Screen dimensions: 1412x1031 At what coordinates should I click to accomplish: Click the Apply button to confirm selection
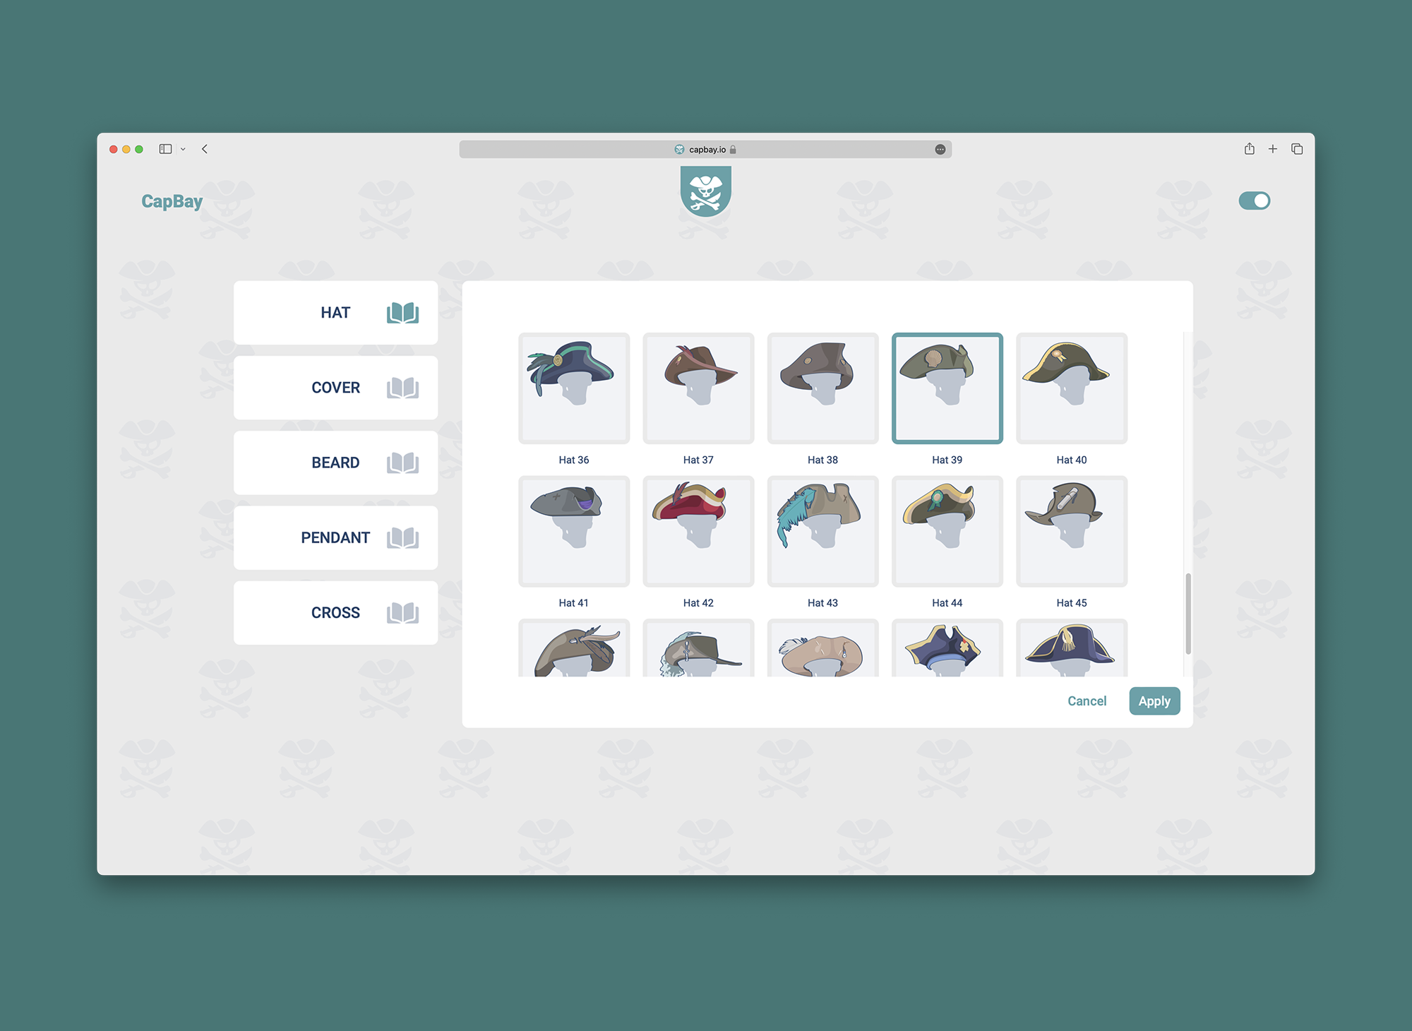click(1154, 701)
